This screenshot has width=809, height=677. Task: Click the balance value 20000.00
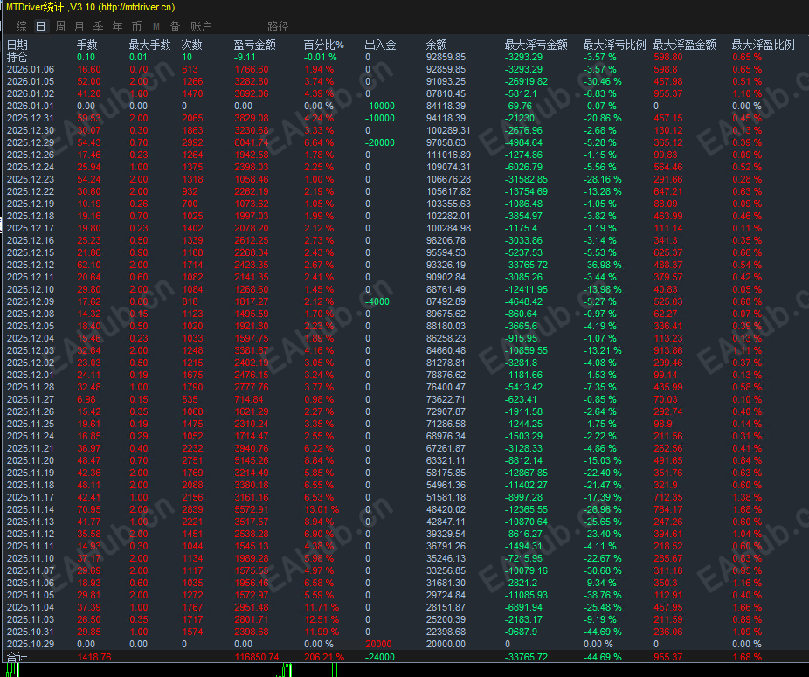[x=446, y=644]
